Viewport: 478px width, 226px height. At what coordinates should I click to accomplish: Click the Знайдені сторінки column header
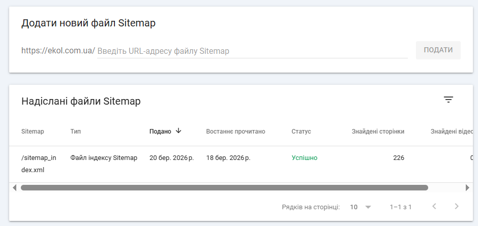[x=378, y=132]
